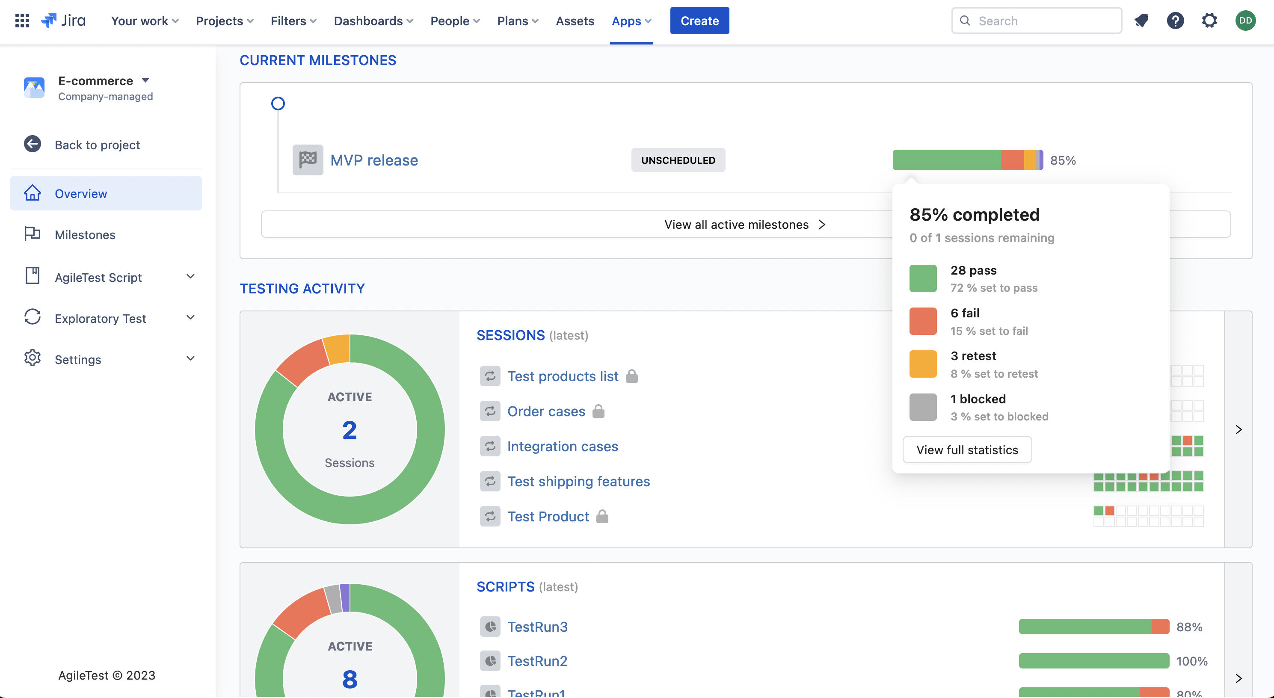Click the Scripts panel next arrow

pyautogui.click(x=1238, y=678)
